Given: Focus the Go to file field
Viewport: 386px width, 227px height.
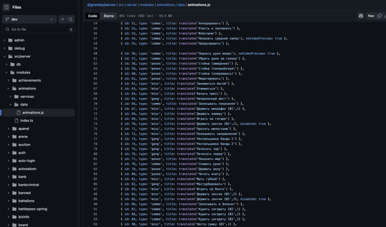Looking at the screenshot, I should (38, 29).
